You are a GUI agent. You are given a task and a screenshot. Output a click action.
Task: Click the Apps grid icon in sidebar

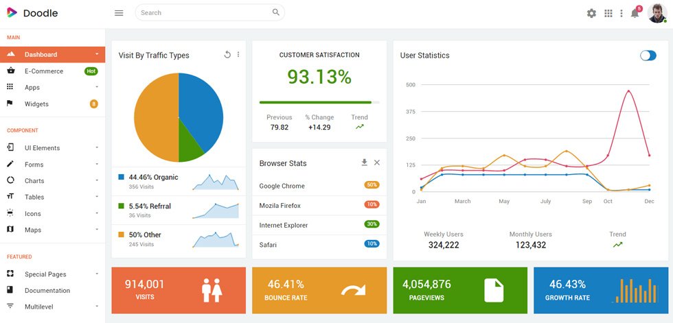point(10,87)
